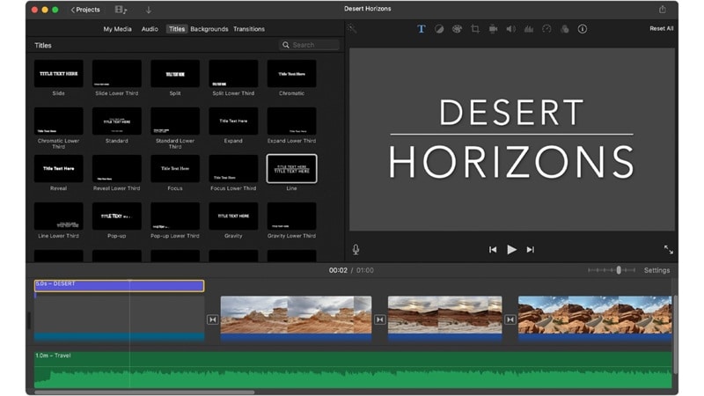Skip to next clip button
This screenshot has width=704, height=396.
pyautogui.click(x=531, y=250)
